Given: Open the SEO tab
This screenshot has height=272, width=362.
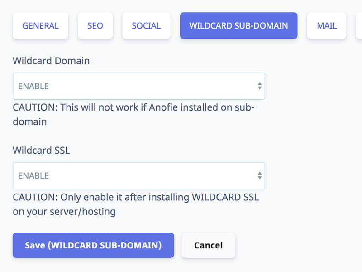Looking at the screenshot, I should pos(95,26).
